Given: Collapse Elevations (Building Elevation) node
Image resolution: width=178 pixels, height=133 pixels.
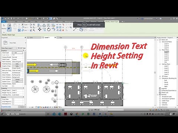Looking at the screenshot, I should click(160, 78).
